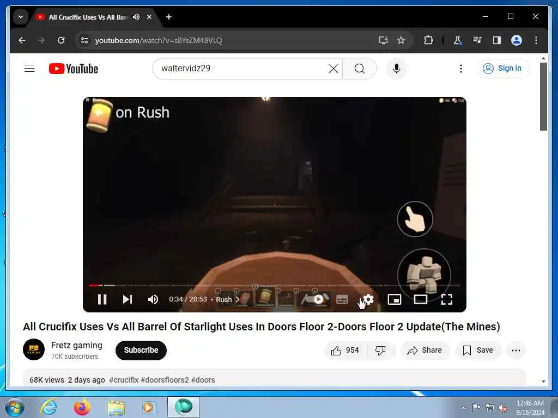Open the tab search dropdown arrow

pos(21,17)
